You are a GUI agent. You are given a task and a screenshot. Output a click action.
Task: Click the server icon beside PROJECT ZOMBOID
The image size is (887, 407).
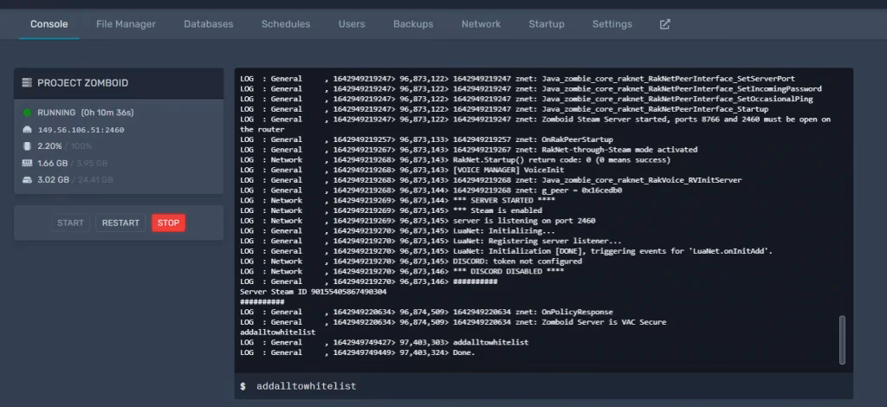27,83
